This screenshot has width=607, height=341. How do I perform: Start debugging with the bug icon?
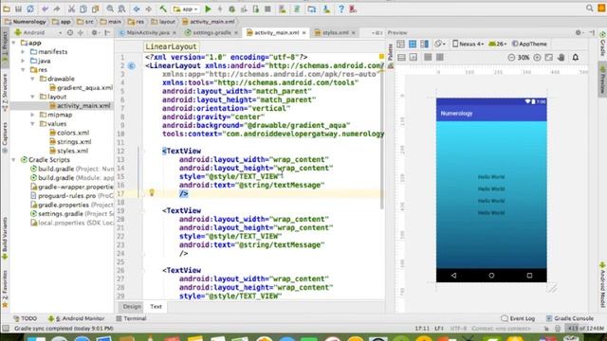coord(231,9)
